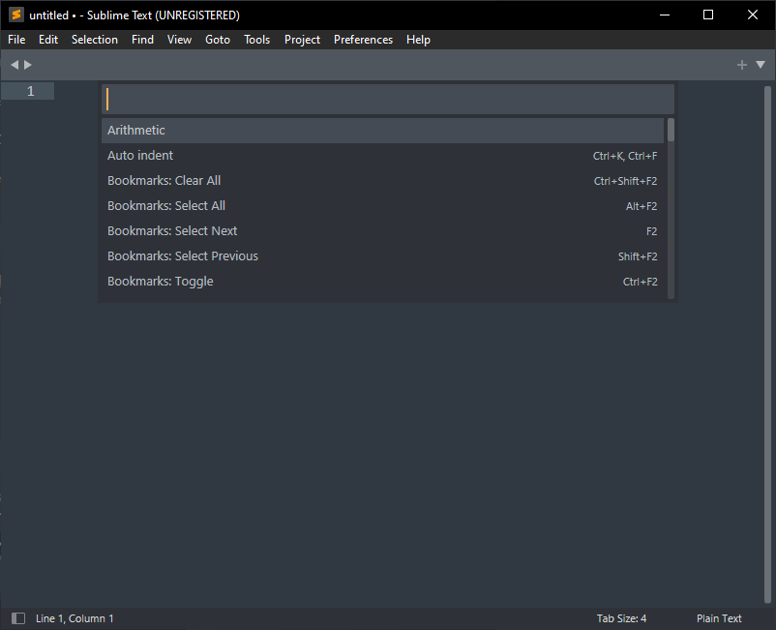Open the Tab Size: 4 selector
This screenshot has width=776, height=630.
click(x=621, y=618)
